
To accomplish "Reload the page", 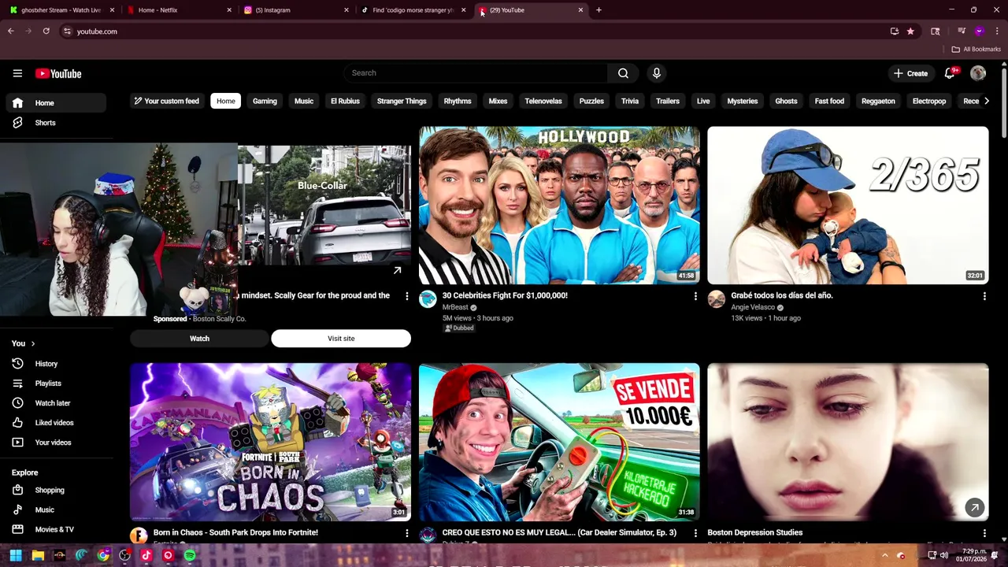I will (46, 31).
